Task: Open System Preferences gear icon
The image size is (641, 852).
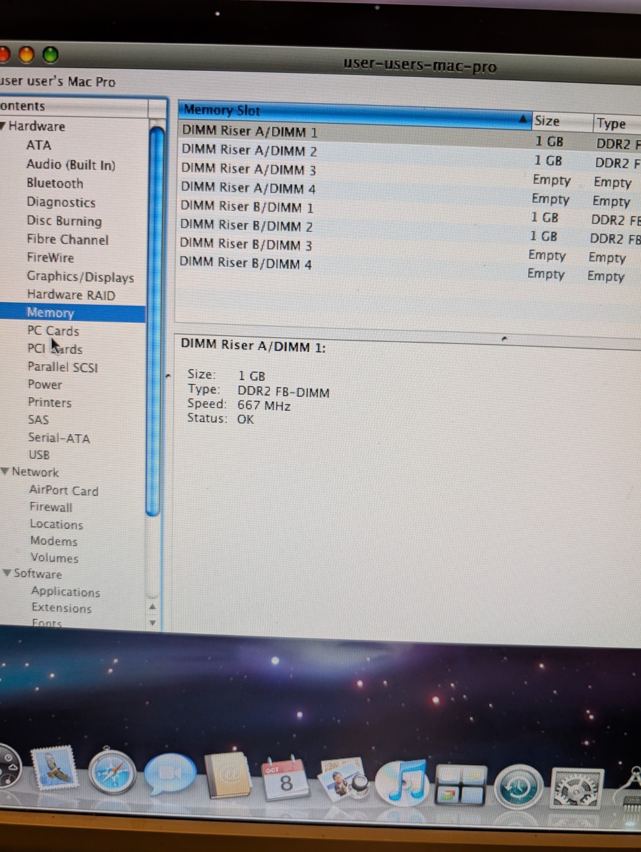Action: 577,788
